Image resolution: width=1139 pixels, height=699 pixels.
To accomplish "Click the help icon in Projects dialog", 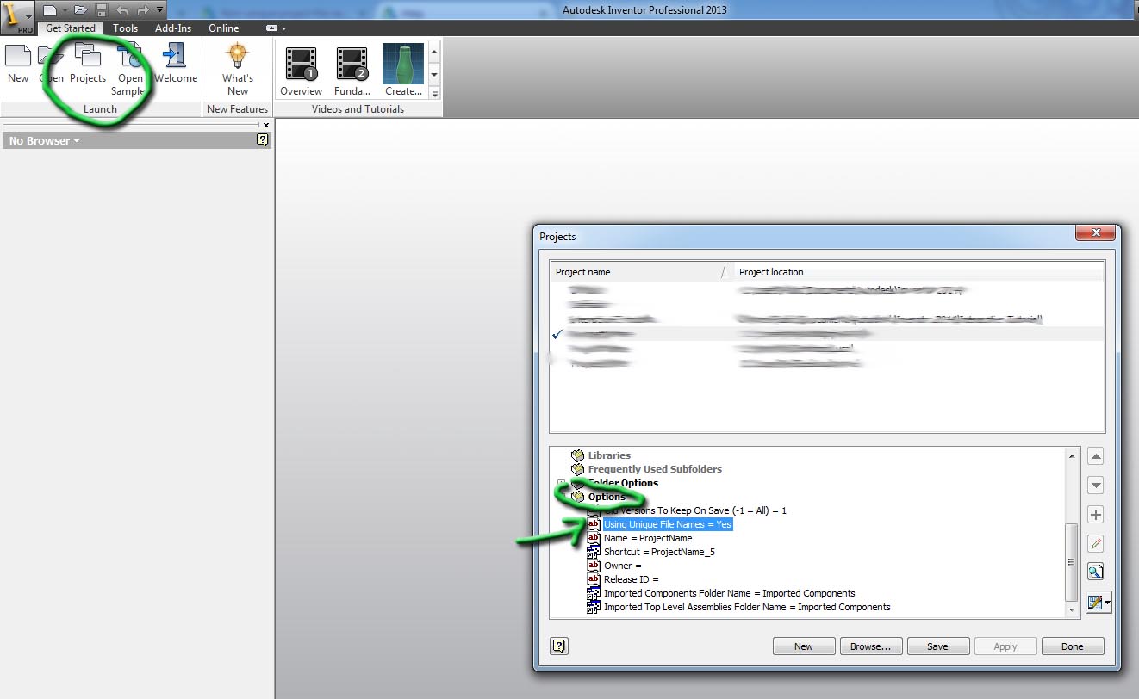I will pos(559,646).
